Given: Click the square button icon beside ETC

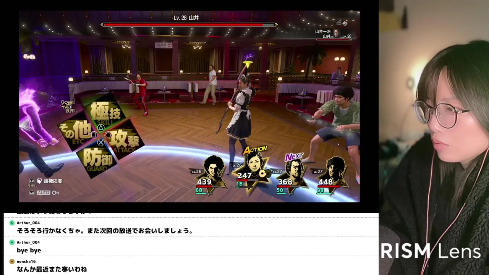Looking at the screenshot, I should [x=94, y=134].
